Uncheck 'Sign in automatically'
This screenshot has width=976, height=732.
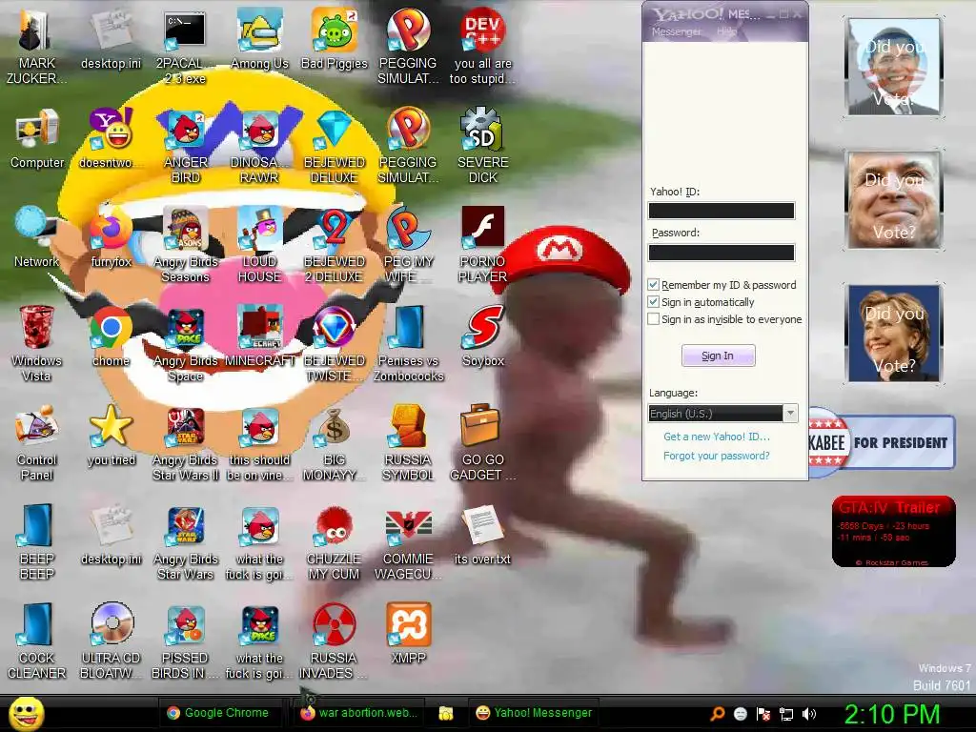click(653, 302)
